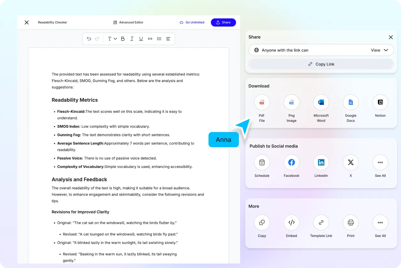This screenshot has width=401, height=268.
Task: Open the Schedule calendar option
Action: point(262,162)
